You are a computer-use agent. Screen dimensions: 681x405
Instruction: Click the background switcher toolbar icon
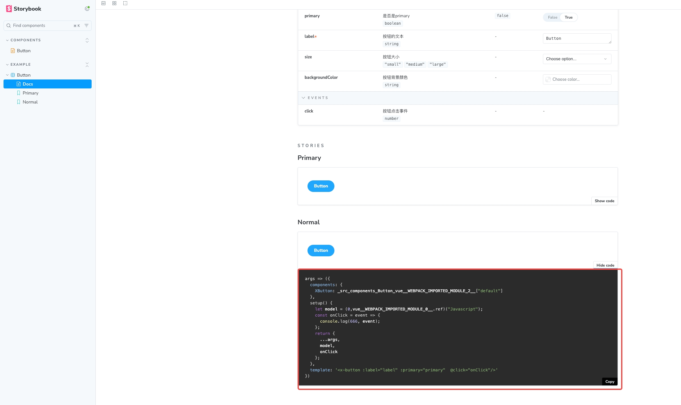(103, 3)
